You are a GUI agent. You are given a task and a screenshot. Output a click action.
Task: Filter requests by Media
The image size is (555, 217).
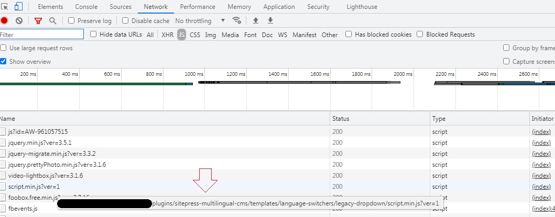pyautogui.click(x=230, y=35)
